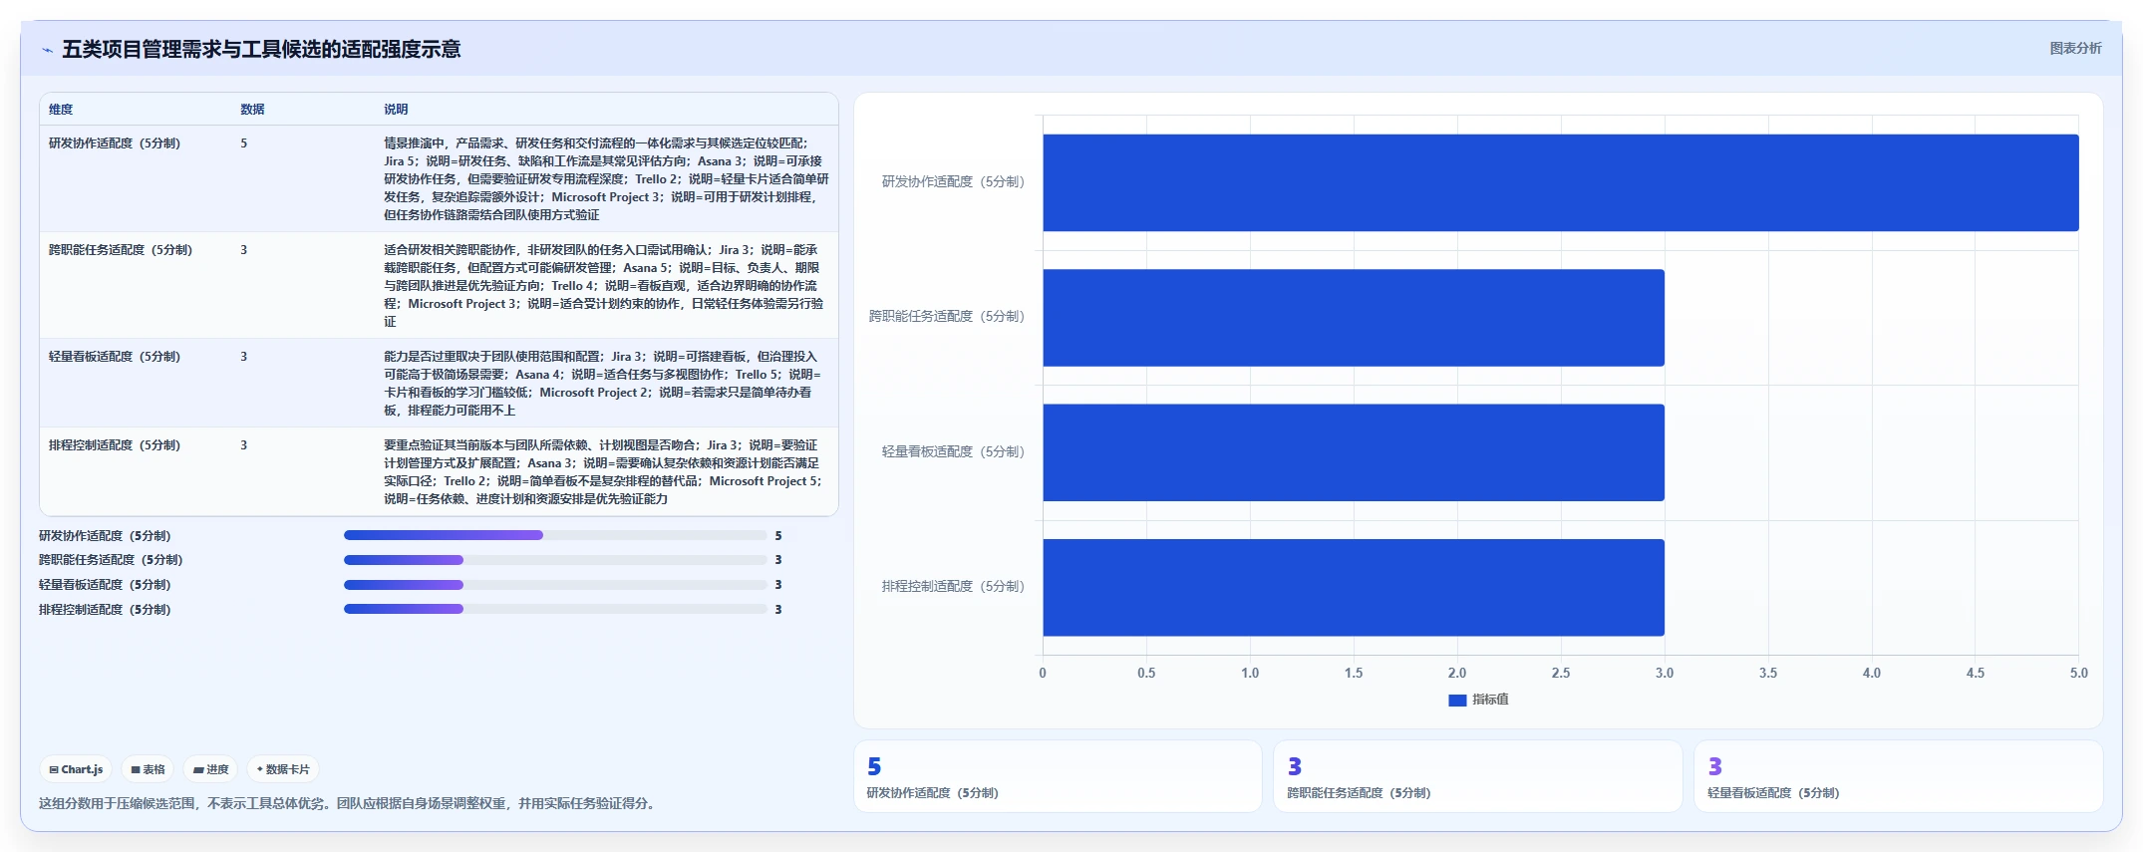
Task: Click the small icon before the panel title
Action: (x=47, y=50)
